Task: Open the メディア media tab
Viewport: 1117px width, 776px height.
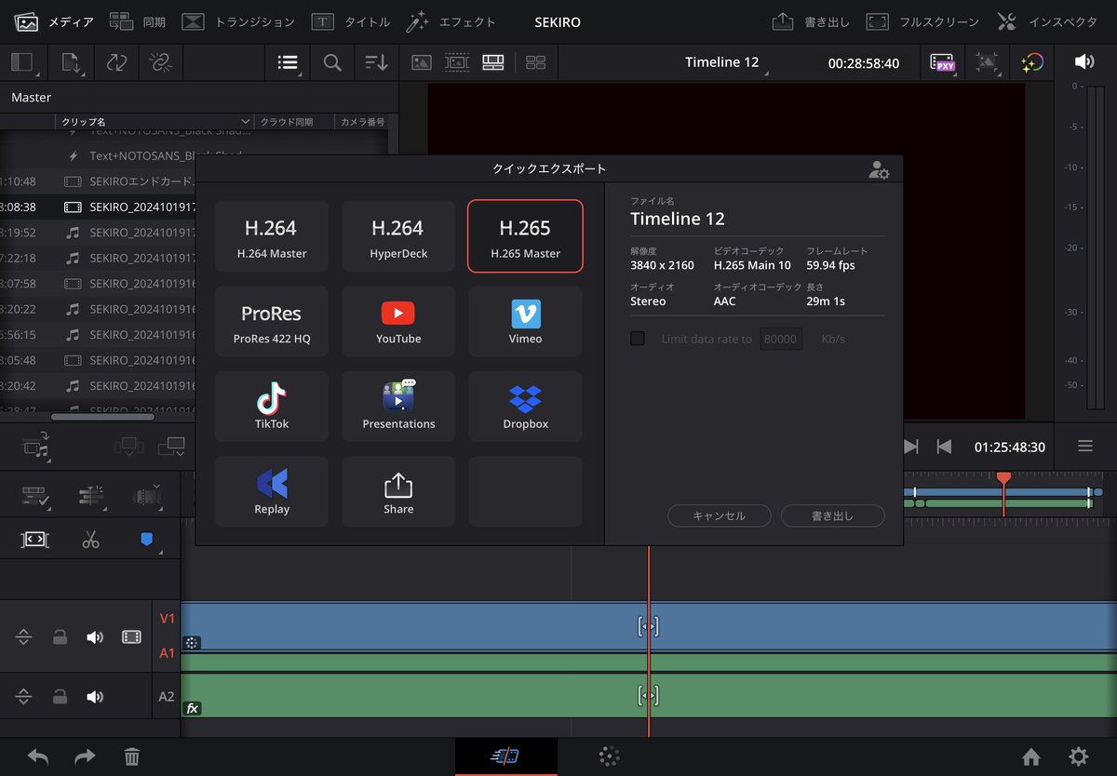Action: point(54,21)
